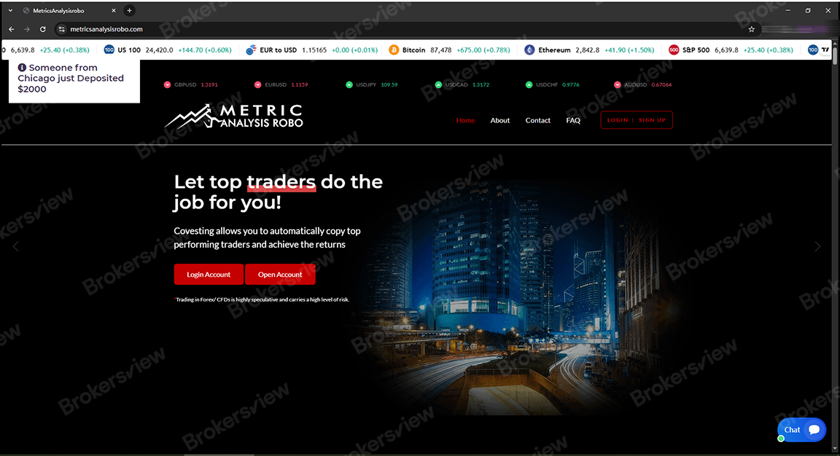The image size is (840, 456).
Task: Open new tab with plus button
Action: tap(129, 11)
